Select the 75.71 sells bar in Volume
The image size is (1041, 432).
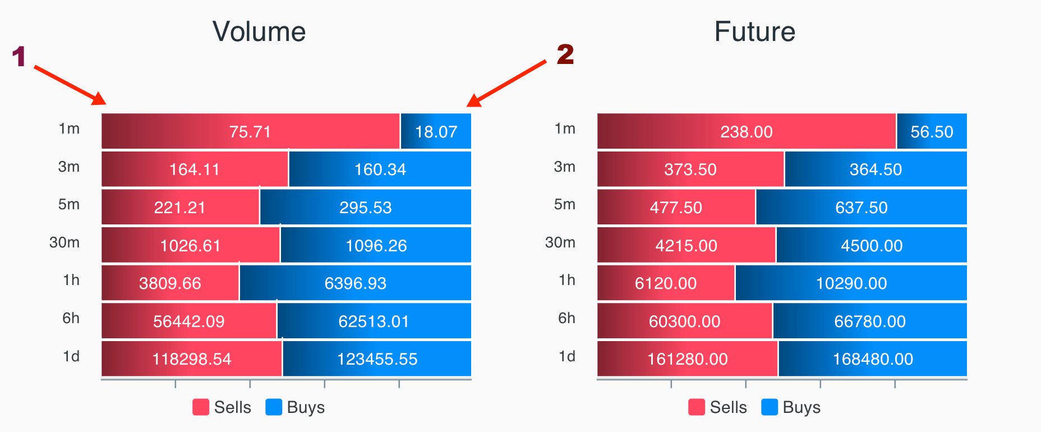pyautogui.click(x=250, y=131)
